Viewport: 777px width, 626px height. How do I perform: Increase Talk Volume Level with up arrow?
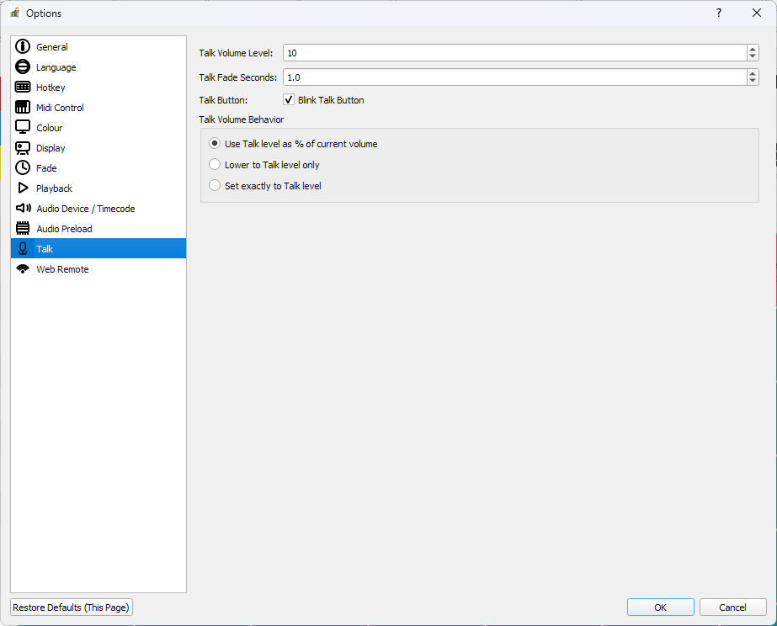[x=753, y=49]
